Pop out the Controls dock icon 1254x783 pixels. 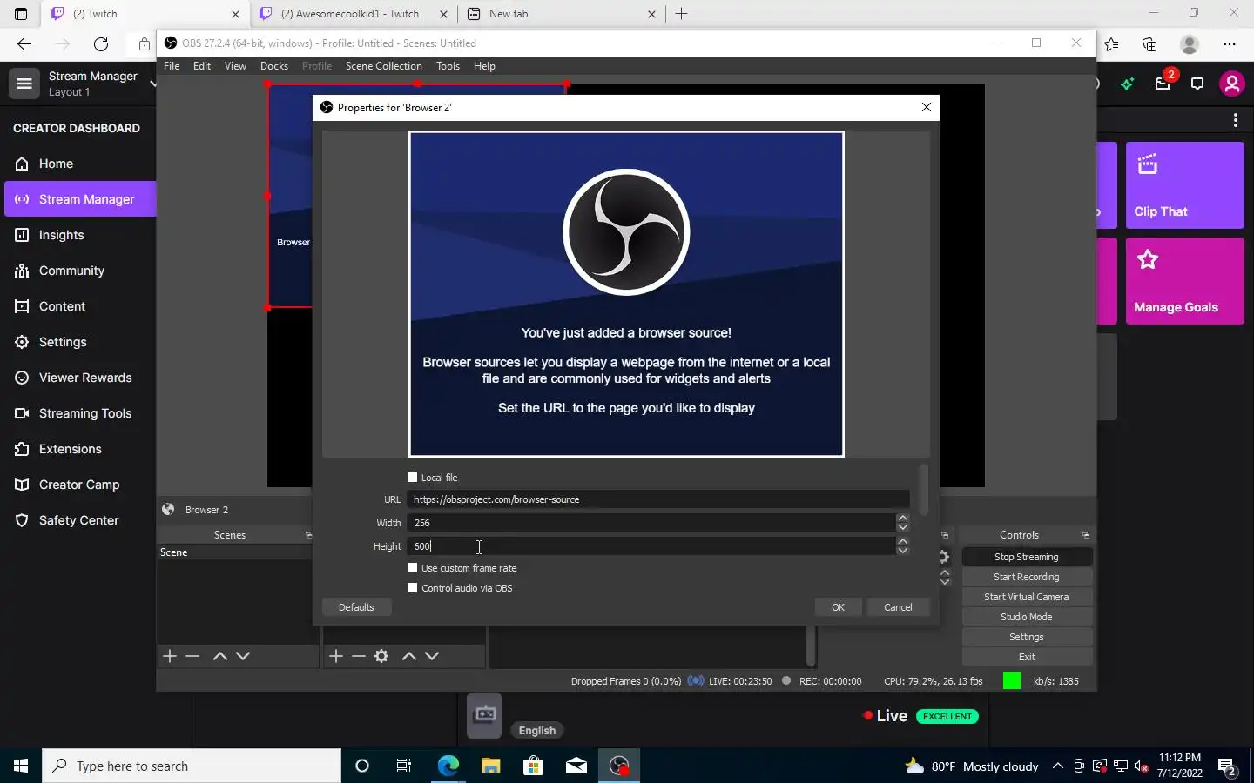pyautogui.click(x=1085, y=535)
